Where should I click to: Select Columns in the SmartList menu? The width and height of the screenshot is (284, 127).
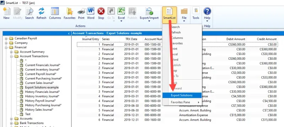point(182,38)
